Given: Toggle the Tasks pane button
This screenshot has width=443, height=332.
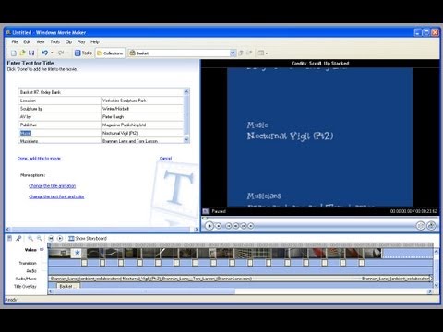Looking at the screenshot, I should pyautogui.click(x=83, y=53).
